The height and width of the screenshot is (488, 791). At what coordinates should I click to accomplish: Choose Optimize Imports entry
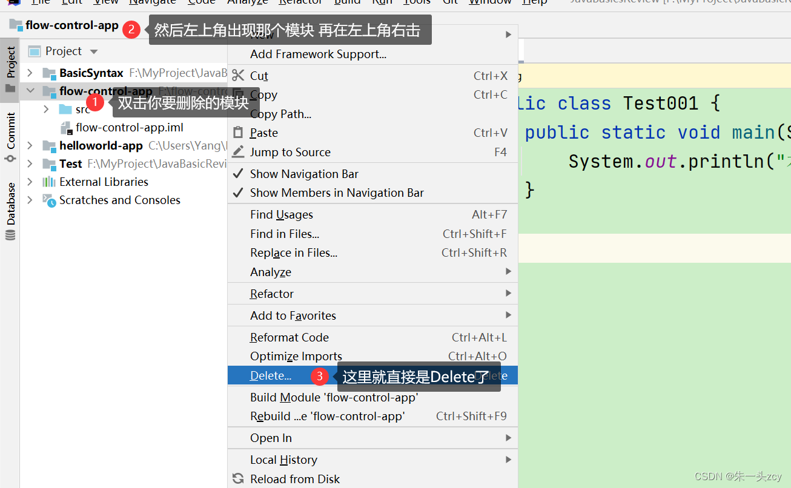(x=372, y=356)
